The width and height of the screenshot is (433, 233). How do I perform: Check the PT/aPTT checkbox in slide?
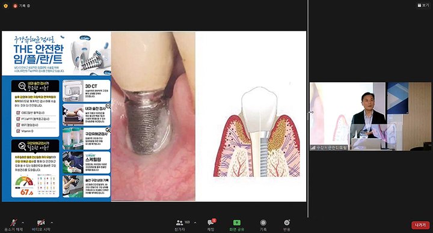click(18, 119)
